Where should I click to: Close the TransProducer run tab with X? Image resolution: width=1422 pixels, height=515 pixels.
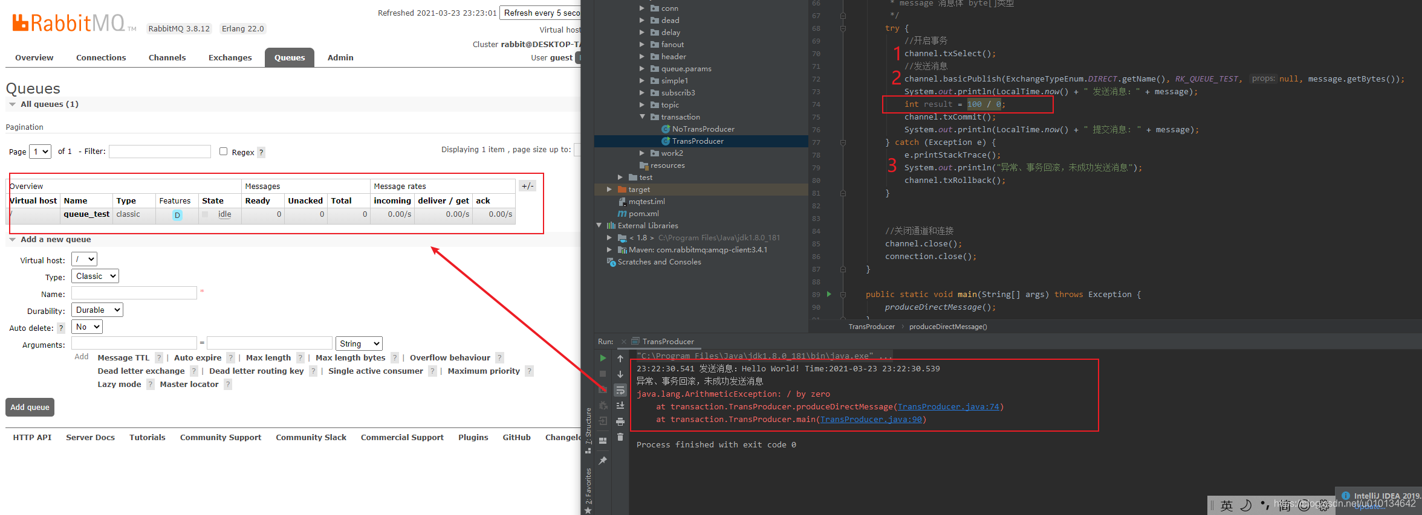[624, 342]
